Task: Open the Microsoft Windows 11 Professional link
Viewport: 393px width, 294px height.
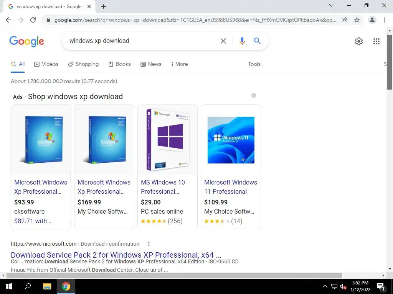Action: (231, 187)
